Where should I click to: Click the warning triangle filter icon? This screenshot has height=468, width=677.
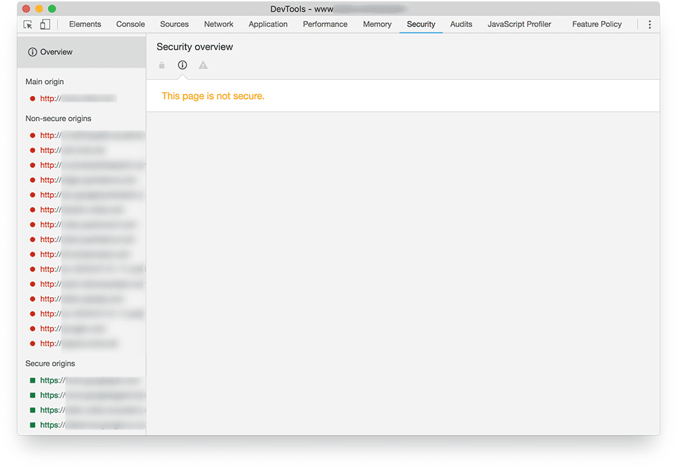click(x=203, y=65)
